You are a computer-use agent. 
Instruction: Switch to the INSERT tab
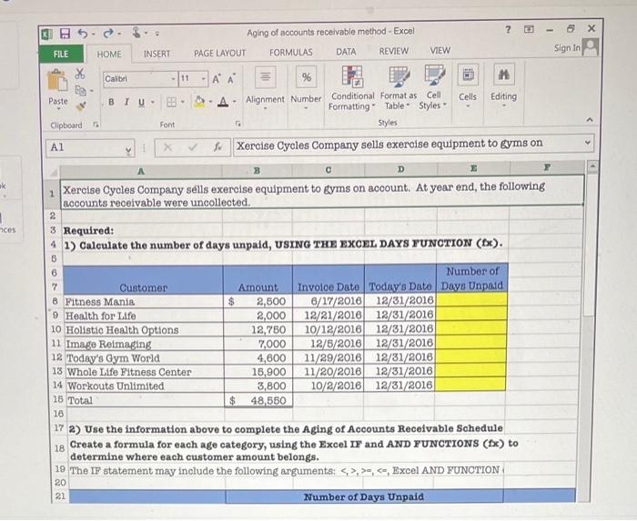(157, 54)
